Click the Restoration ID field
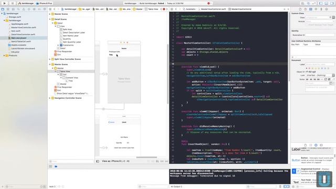This screenshot has width=336, height=189. point(320,35)
